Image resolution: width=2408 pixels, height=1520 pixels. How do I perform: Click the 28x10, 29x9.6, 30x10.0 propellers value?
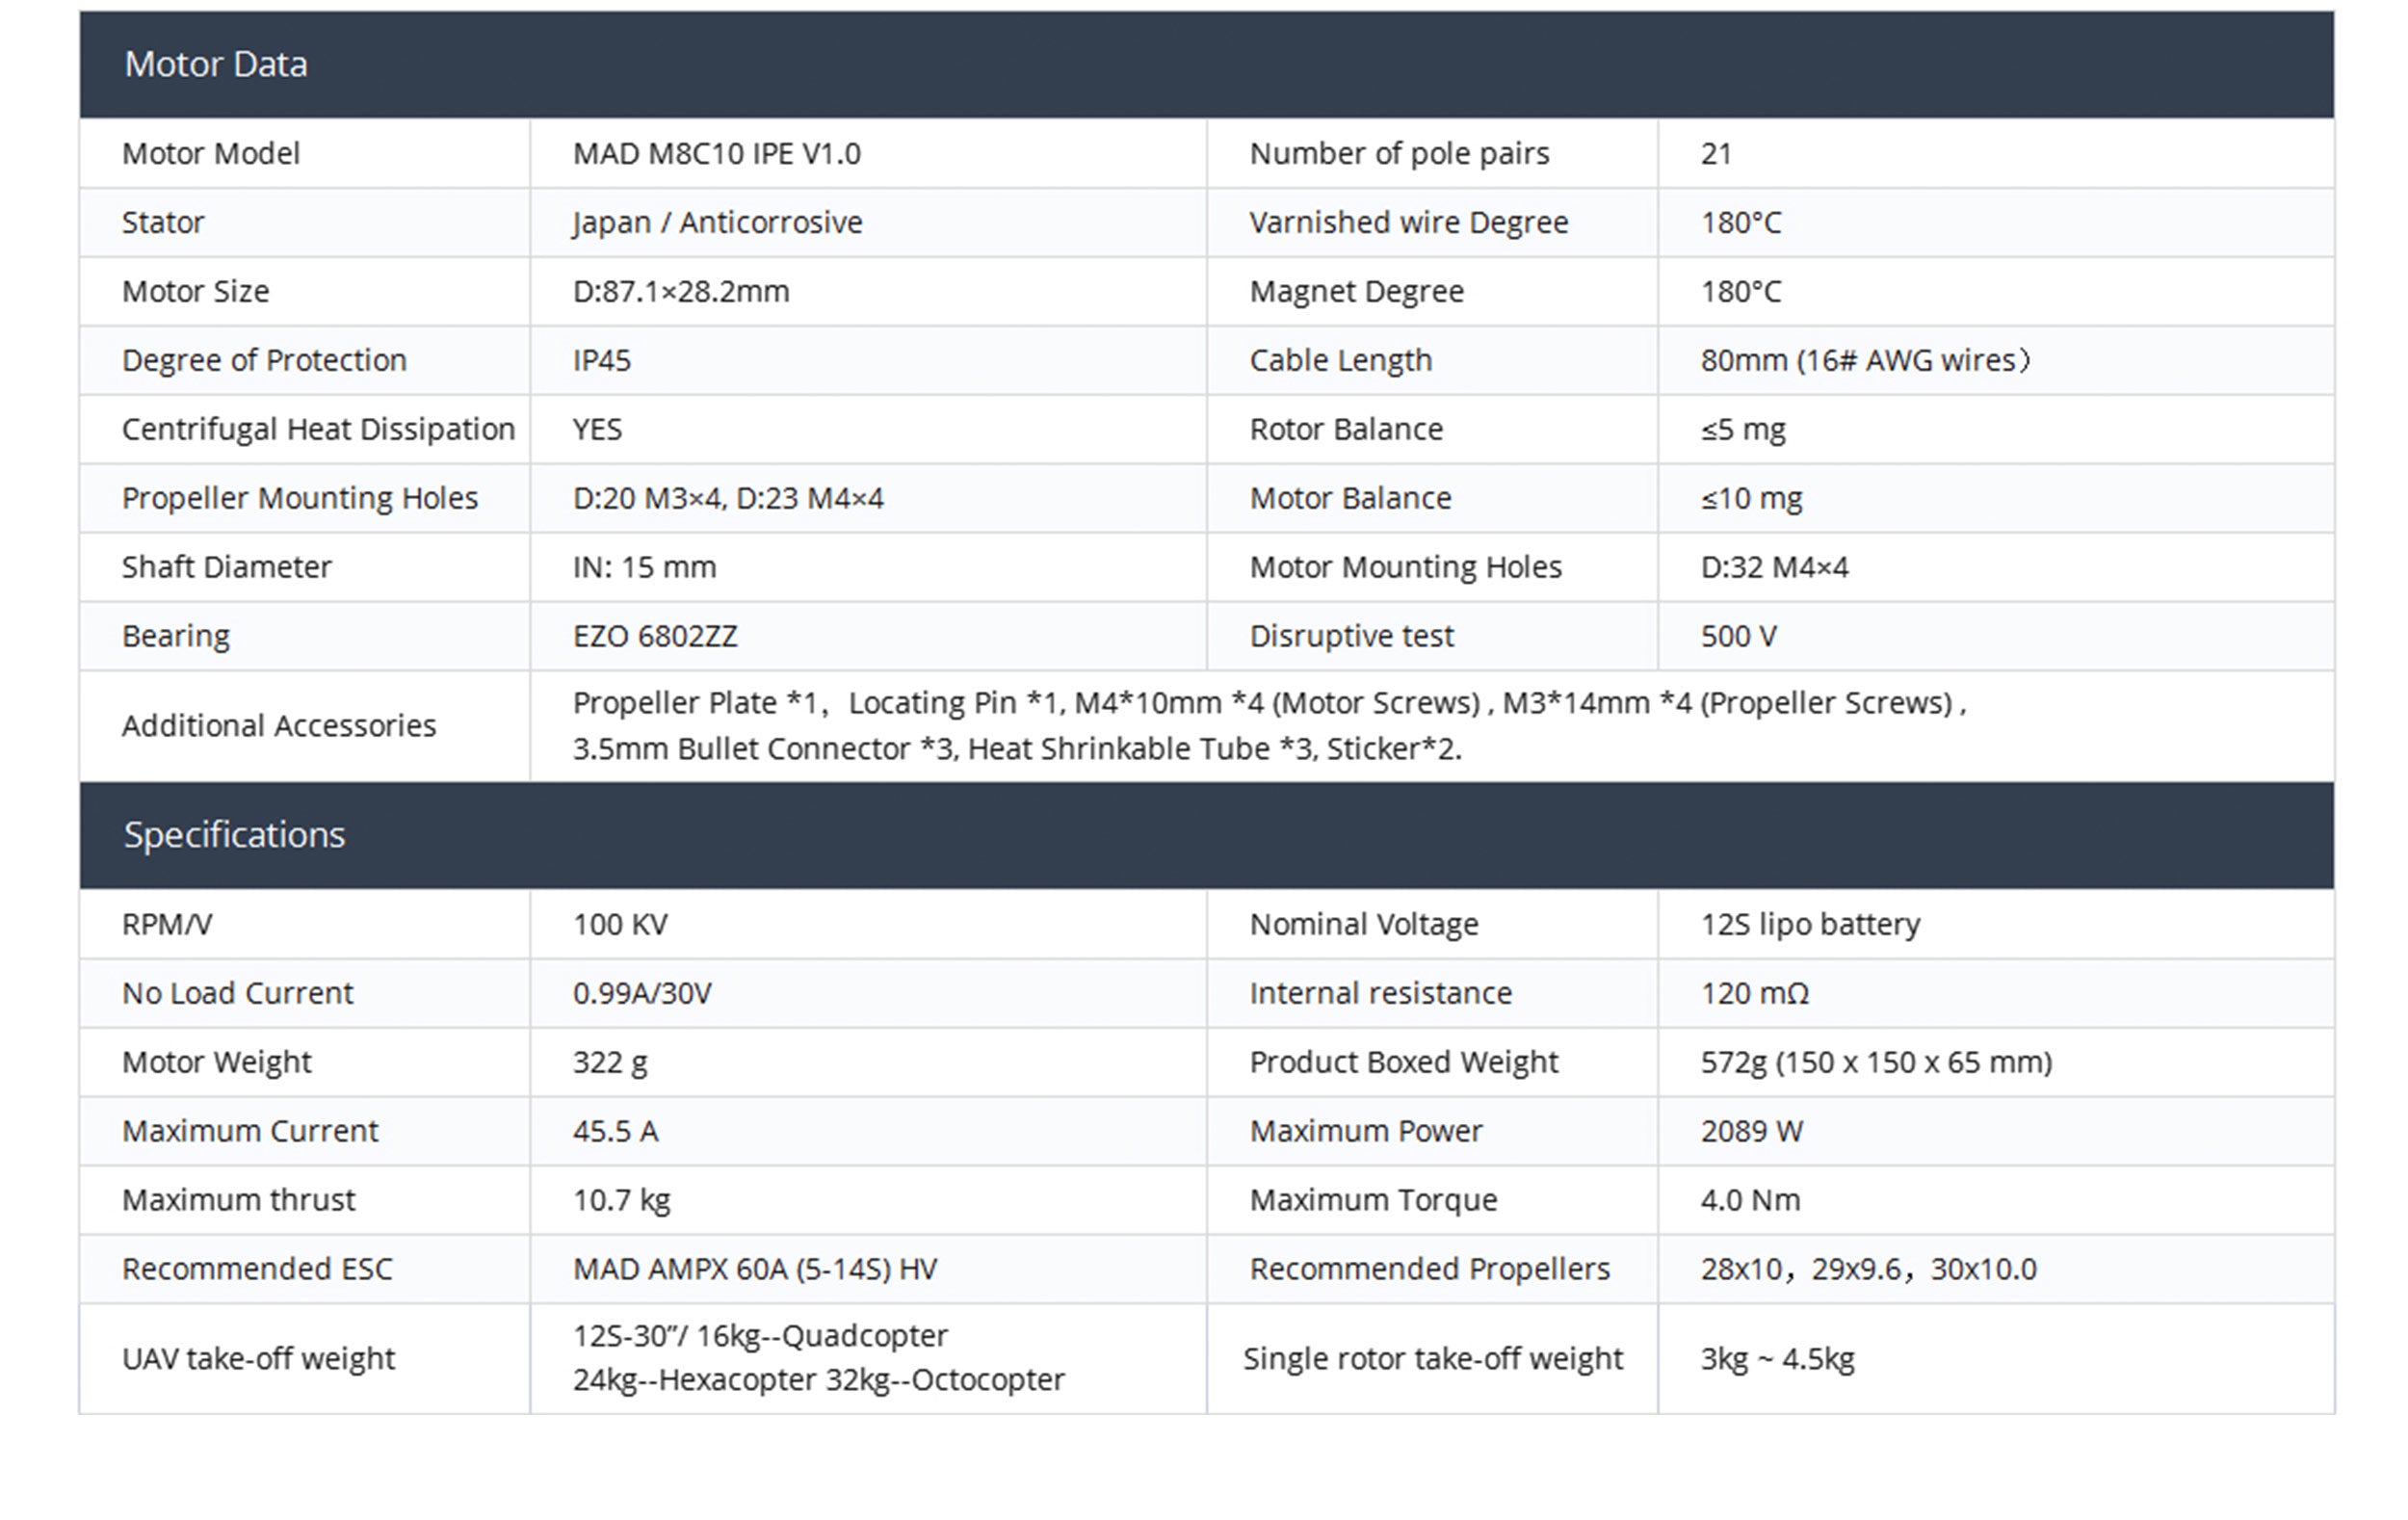point(1868,1269)
